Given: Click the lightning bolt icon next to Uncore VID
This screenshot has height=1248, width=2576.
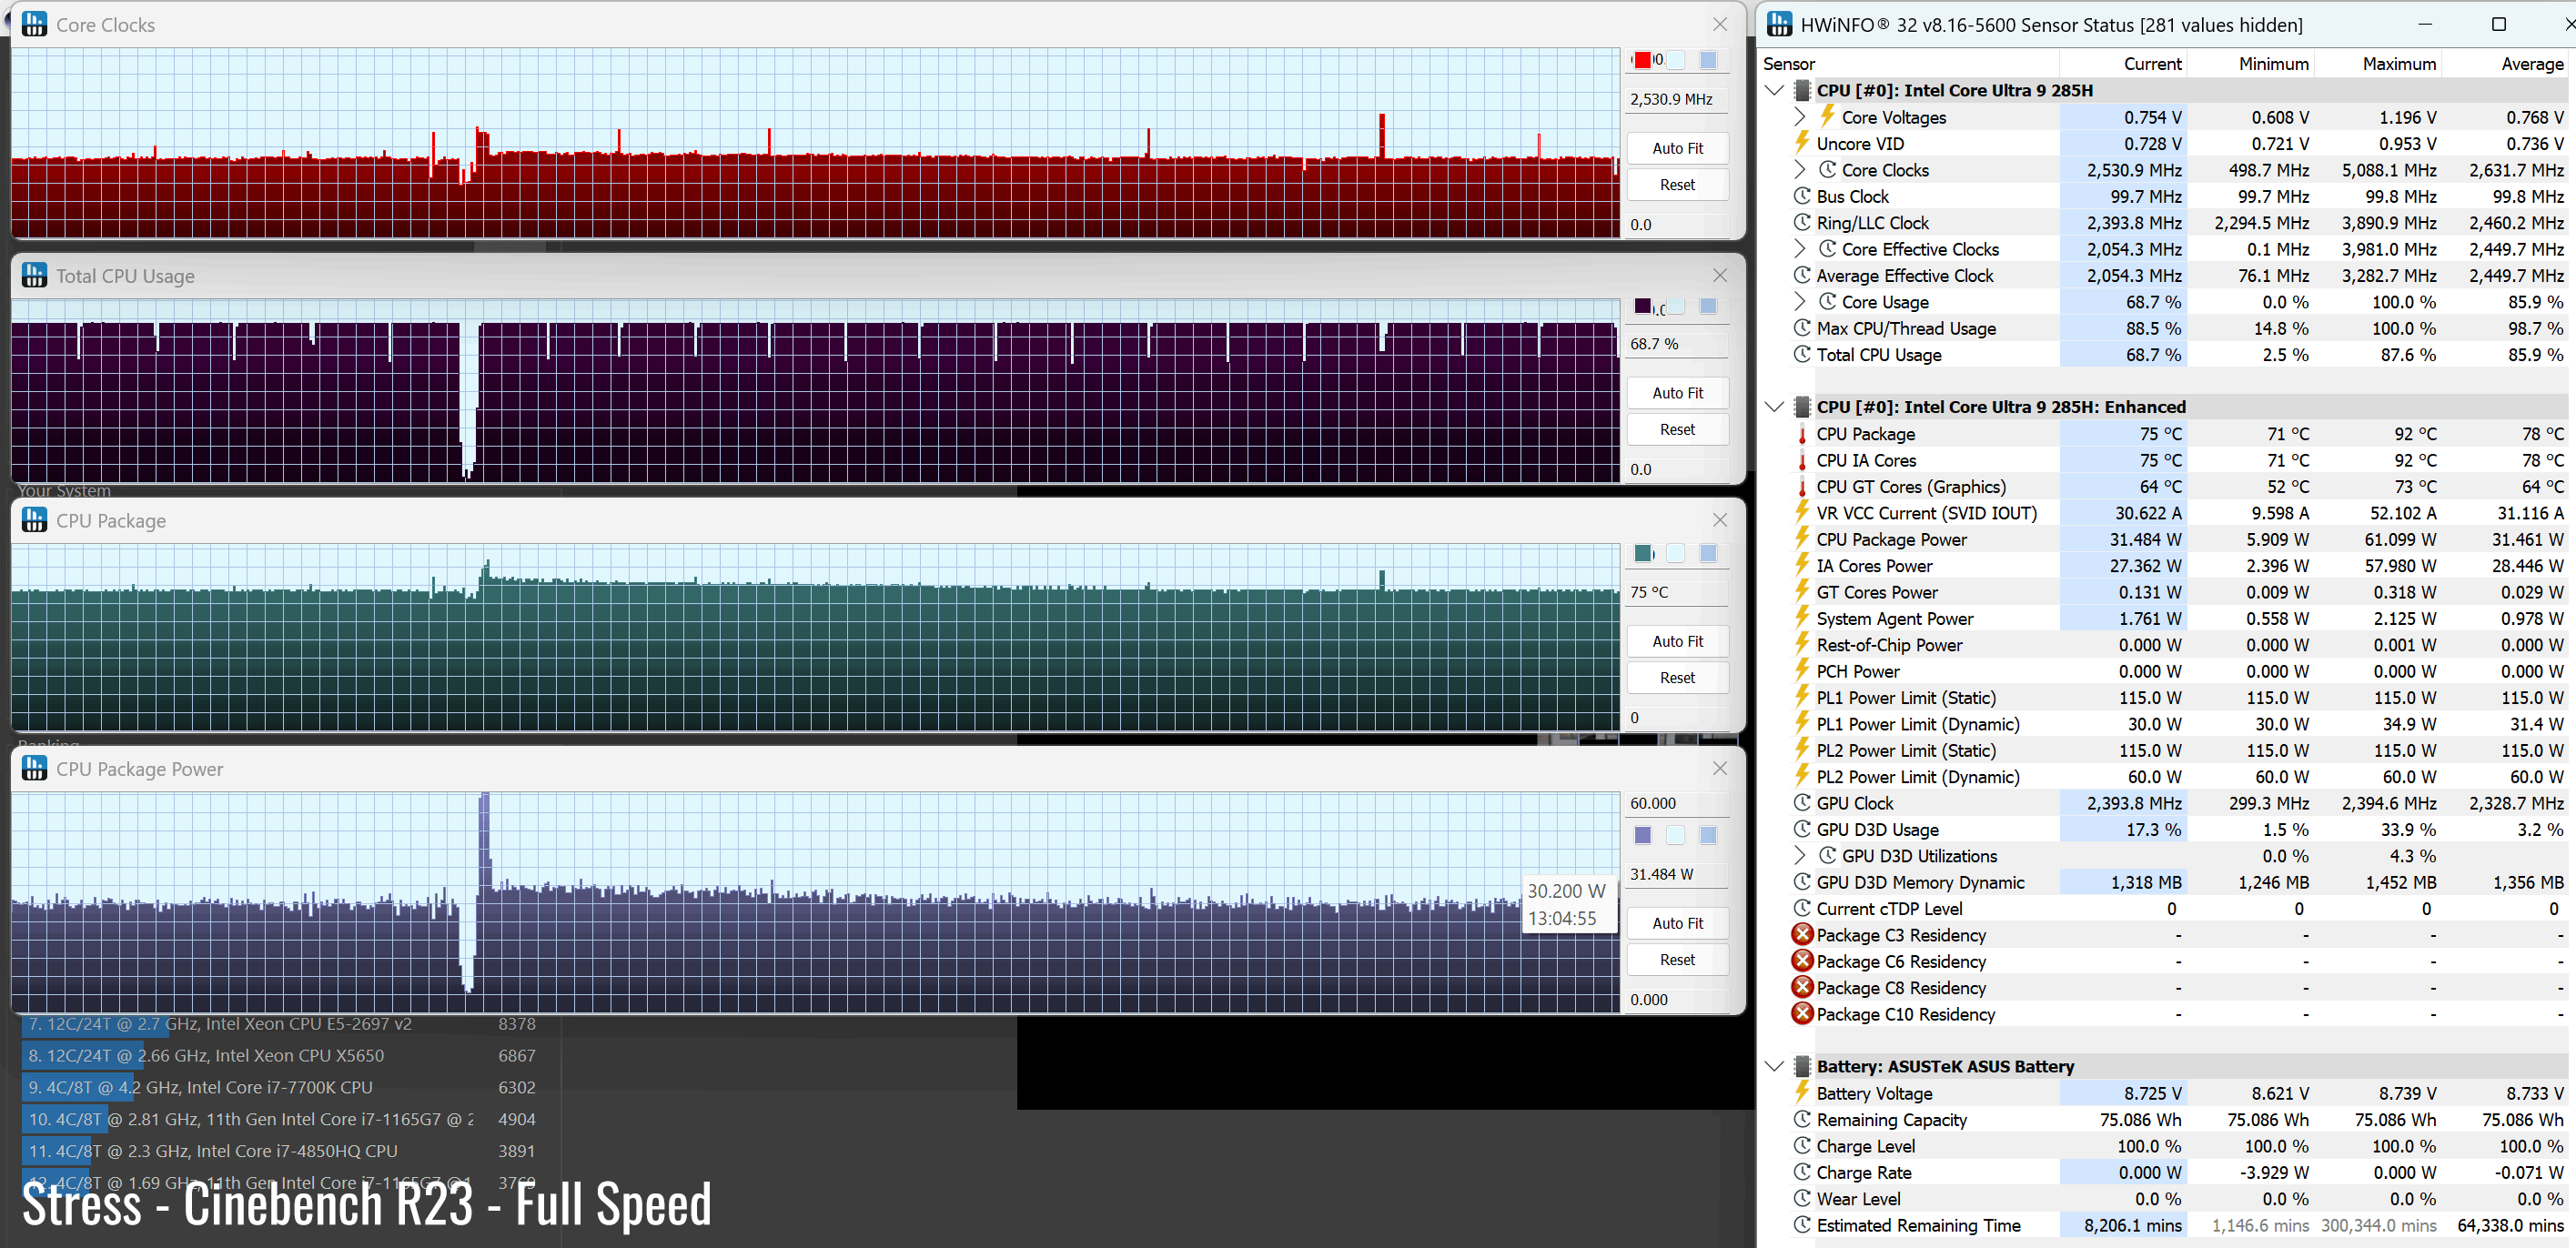Looking at the screenshot, I should point(1802,142).
